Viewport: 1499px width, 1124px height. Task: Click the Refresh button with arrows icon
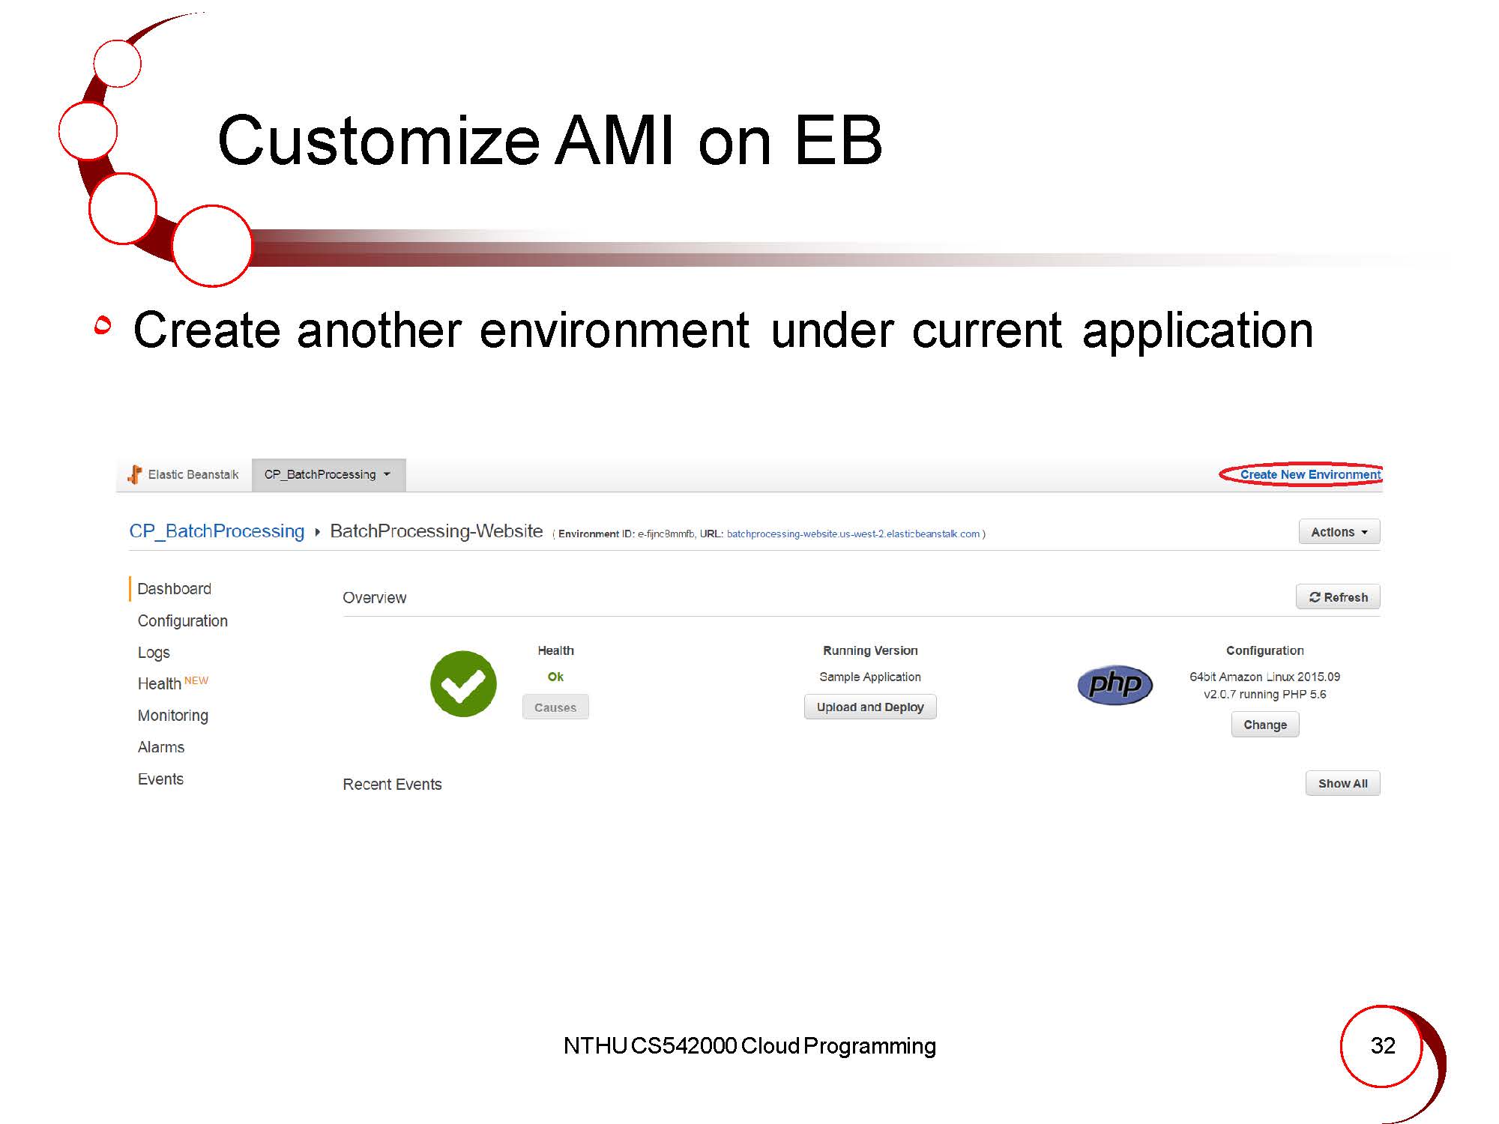pos(1338,597)
